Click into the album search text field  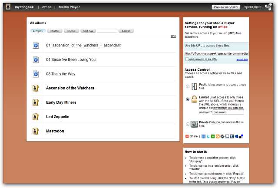click(107, 31)
